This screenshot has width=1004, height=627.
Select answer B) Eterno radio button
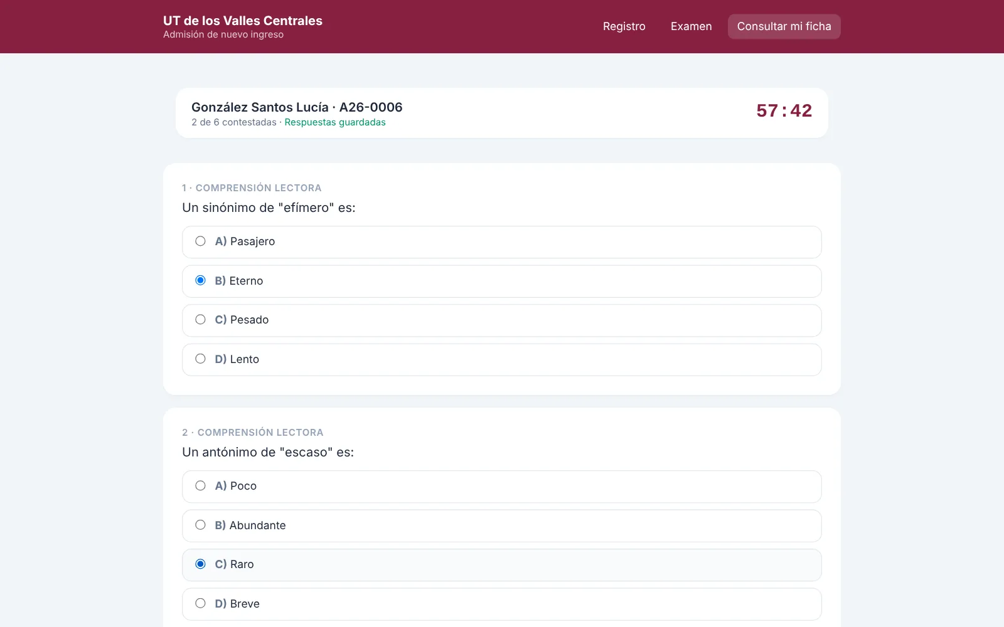point(200,280)
